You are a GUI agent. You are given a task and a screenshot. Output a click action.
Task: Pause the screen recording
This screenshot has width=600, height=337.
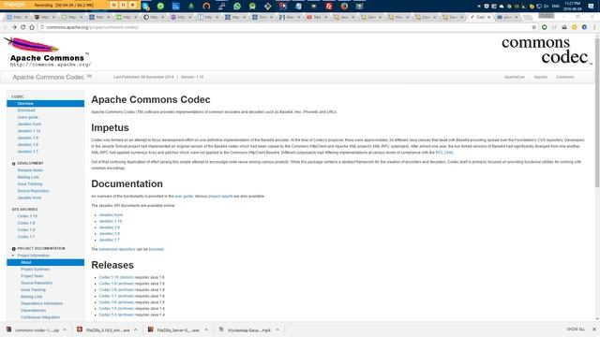point(123,5)
